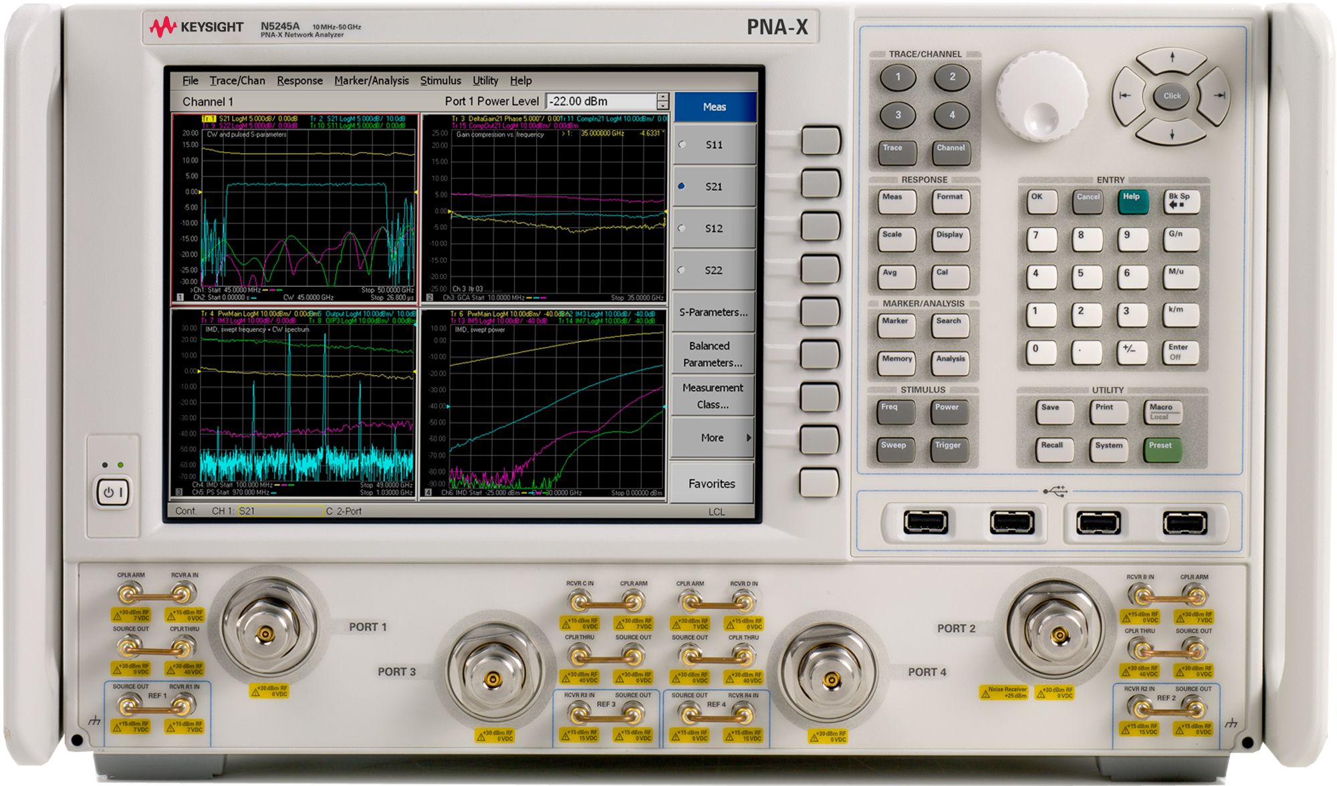
Task: Click the blue Meas softkey header
Action: (x=715, y=107)
